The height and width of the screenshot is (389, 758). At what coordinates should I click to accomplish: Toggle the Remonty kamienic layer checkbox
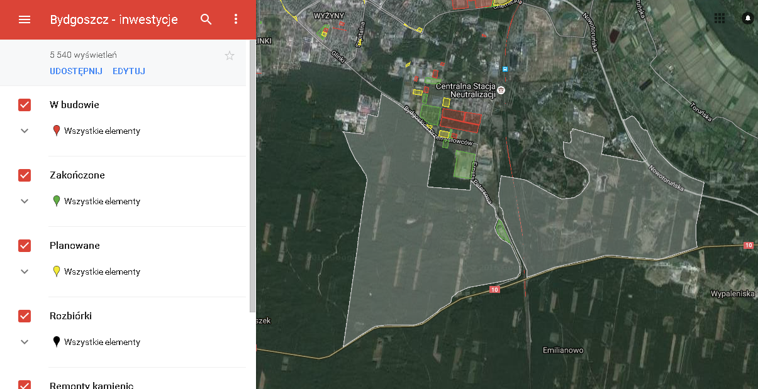click(x=25, y=385)
